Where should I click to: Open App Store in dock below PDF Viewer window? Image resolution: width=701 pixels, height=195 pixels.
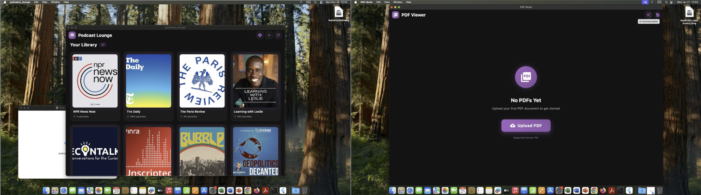pos(550,190)
